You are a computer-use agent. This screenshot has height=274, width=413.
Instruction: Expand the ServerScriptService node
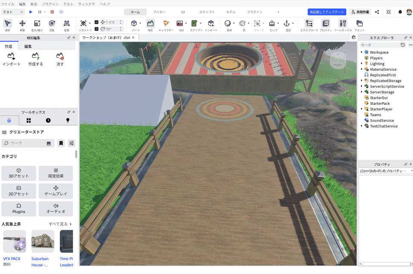(361, 86)
